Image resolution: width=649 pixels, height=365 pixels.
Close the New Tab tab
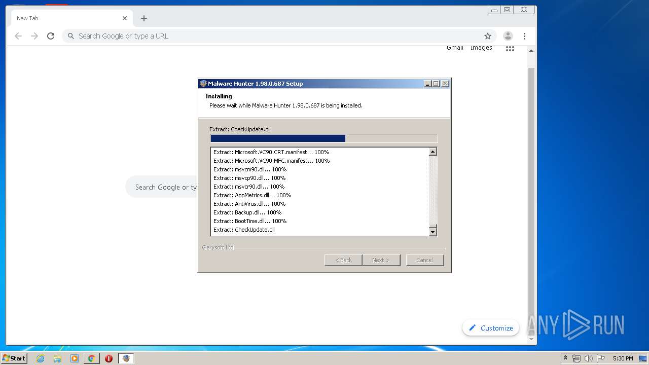pos(125,18)
